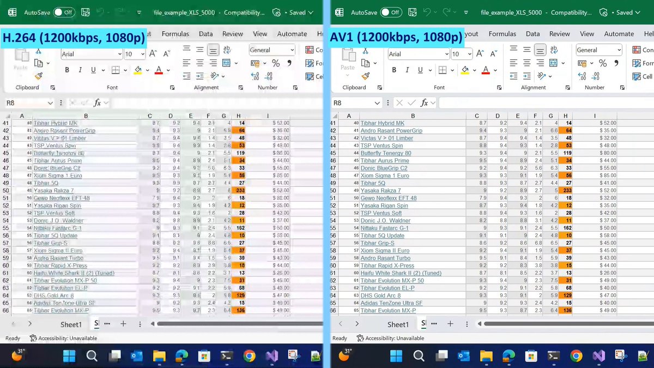Click Align Left icon in AV1 window
Viewport: 654px width, 368px height.
(x=513, y=63)
